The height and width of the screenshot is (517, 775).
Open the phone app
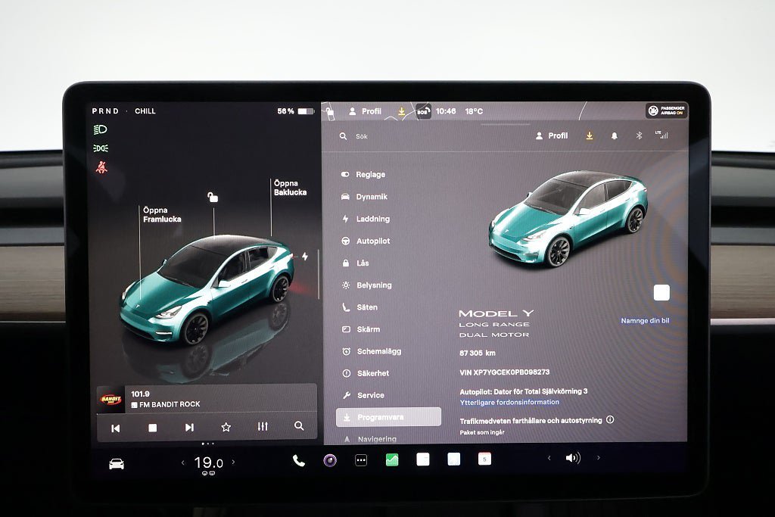(x=298, y=461)
